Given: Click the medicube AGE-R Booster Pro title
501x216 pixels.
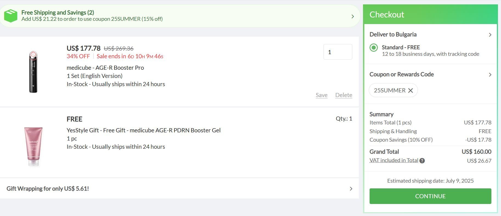Looking at the screenshot, I should 105,68.
